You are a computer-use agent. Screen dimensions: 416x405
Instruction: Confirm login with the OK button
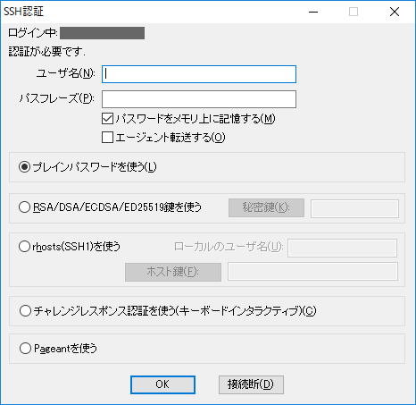click(162, 384)
